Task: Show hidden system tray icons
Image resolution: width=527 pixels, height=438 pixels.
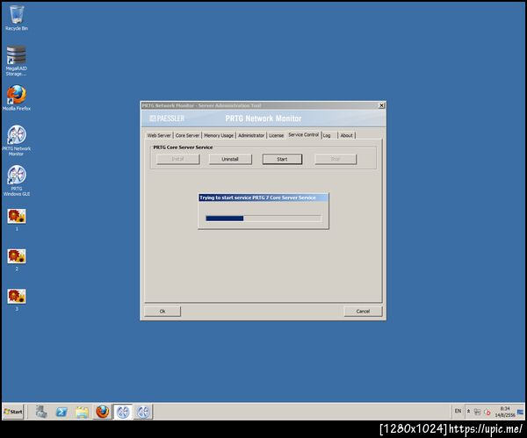Action: tap(468, 412)
